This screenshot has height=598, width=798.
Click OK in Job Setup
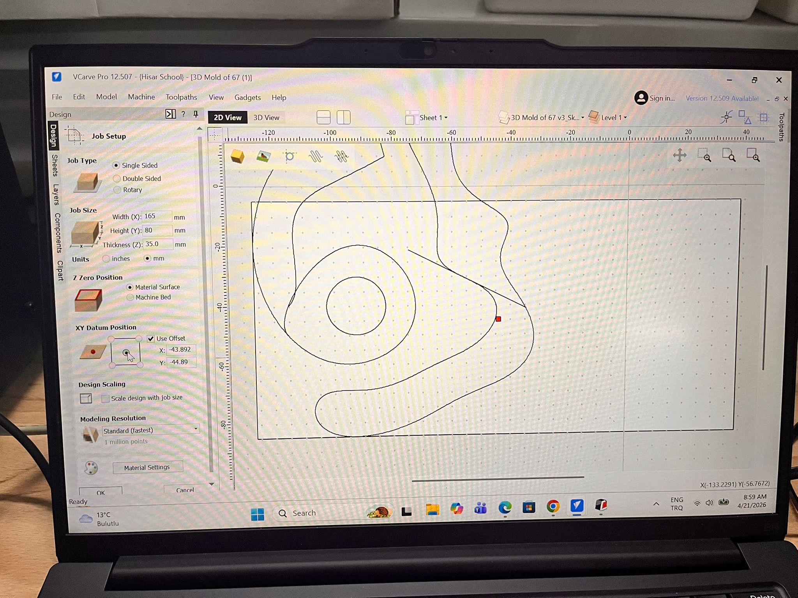pos(101,492)
